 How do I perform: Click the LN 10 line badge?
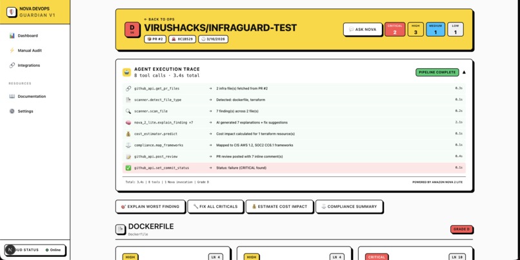coord(457,257)
